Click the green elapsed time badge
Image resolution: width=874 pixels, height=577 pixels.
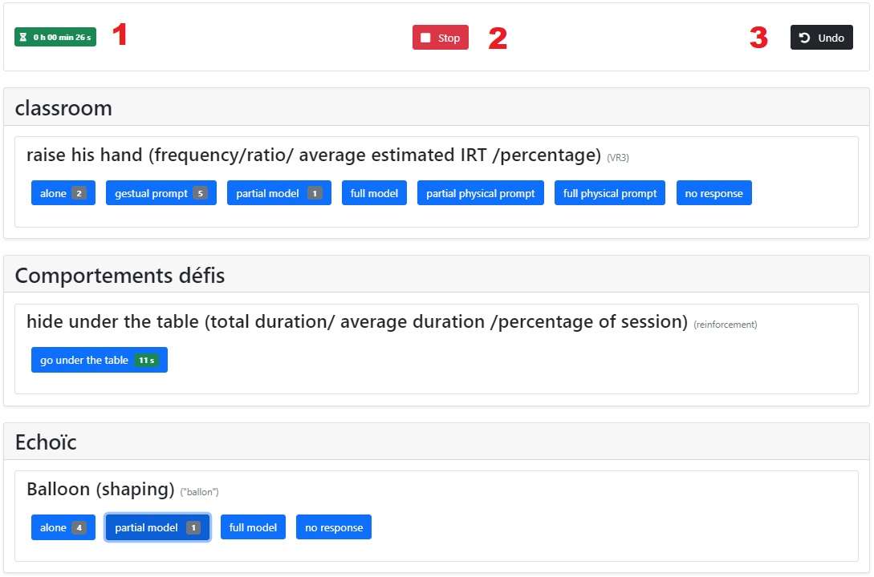coord(55,38)
